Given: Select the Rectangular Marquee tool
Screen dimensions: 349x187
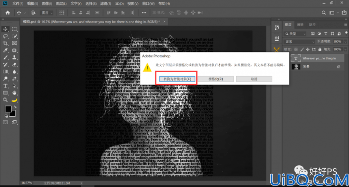Looking at the screenshot, I should pos(14,29).
